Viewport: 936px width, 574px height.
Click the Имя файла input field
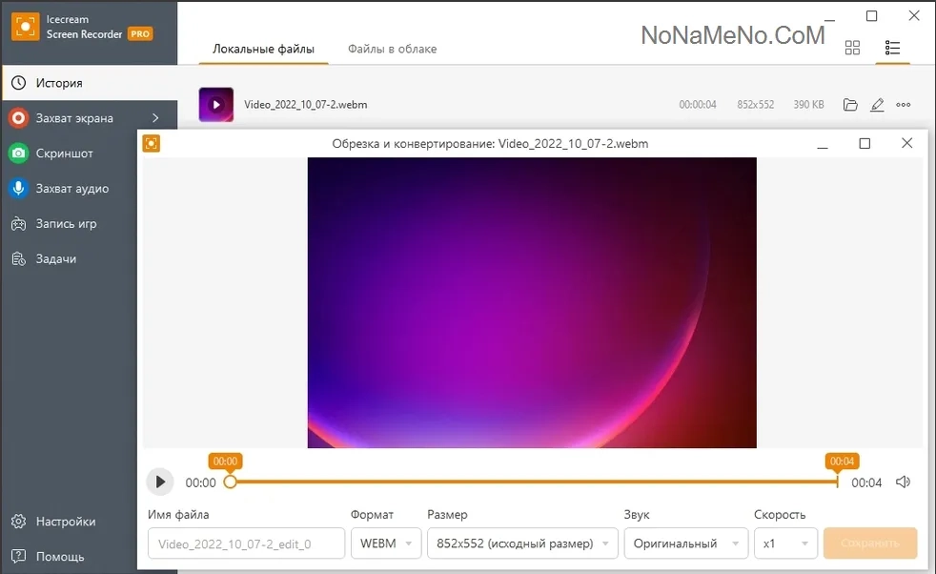pyautogui.click(x=246, y=543)
